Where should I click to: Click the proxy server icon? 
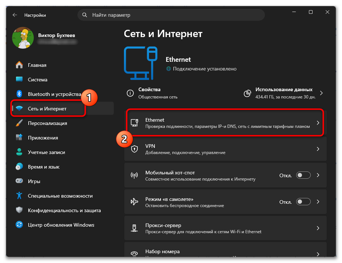[134, 228]
